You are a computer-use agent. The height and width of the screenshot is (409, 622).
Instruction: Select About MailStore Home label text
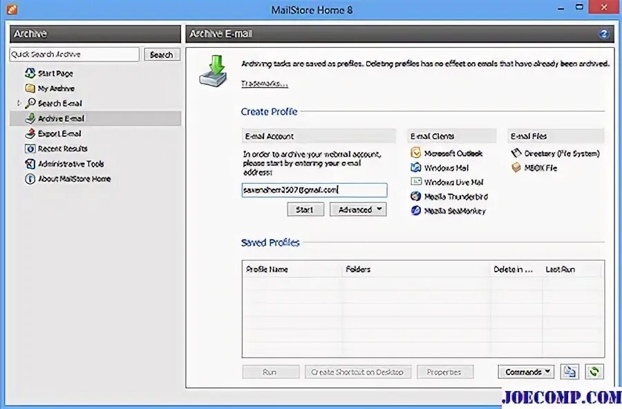point(74,179)
